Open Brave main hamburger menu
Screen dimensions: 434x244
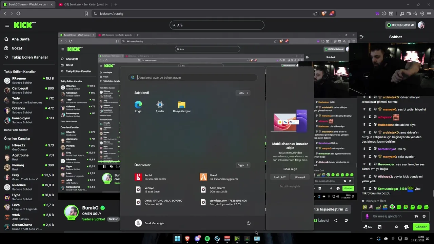coord(429,14)
